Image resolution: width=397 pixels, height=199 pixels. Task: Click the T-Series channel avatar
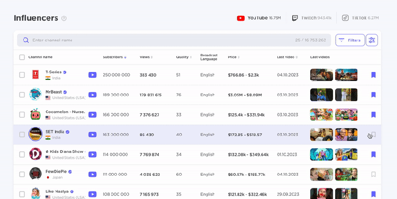click(x=35, y=75)
